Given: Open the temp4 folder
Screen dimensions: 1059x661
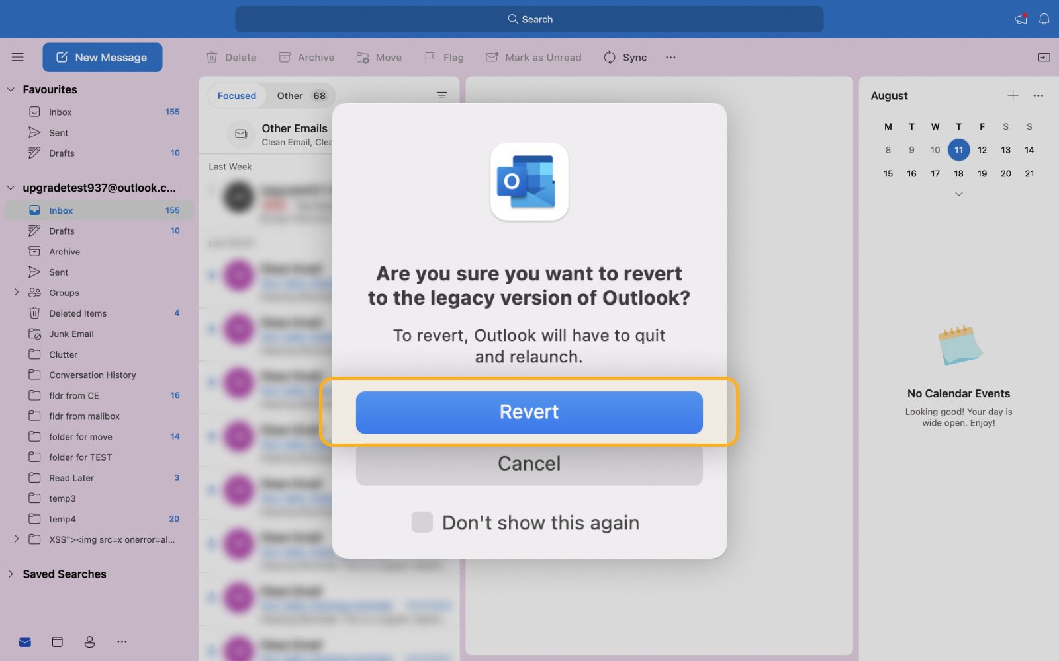Looking at the screenshot, I should pyautogui.click(x=99, y=519).
